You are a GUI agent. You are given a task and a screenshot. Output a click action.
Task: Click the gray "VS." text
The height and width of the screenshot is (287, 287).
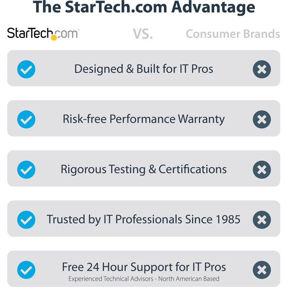[x=143, y=34]
